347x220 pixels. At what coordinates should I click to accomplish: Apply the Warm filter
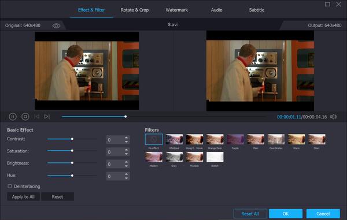(296, 139)
